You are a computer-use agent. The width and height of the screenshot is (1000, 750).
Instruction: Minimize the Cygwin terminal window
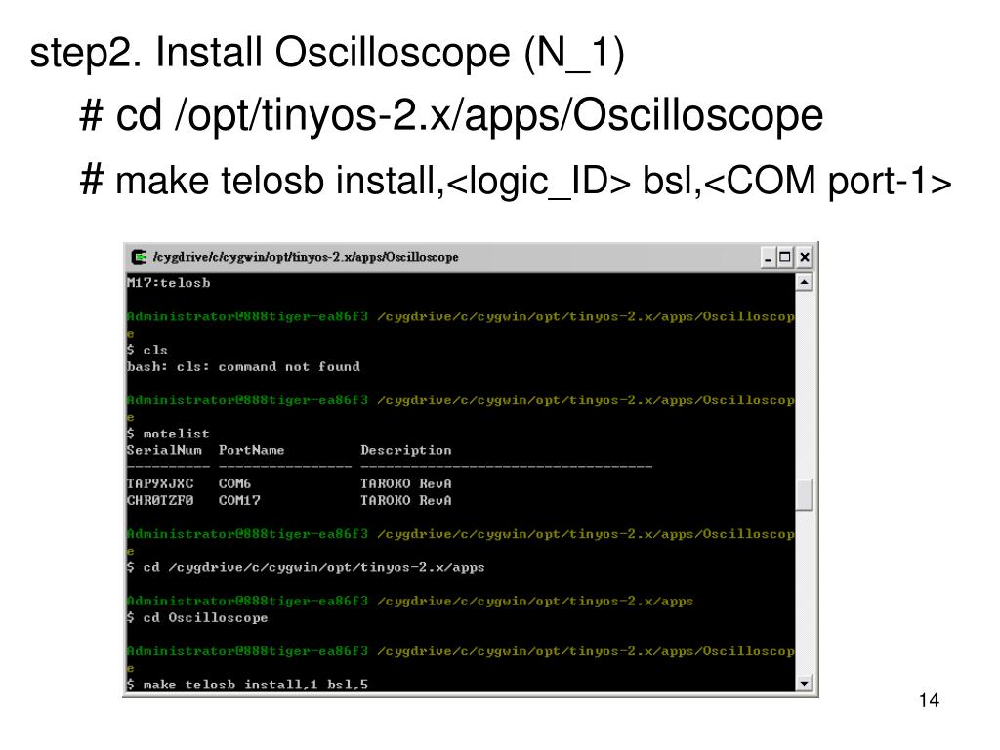[769, 258]
